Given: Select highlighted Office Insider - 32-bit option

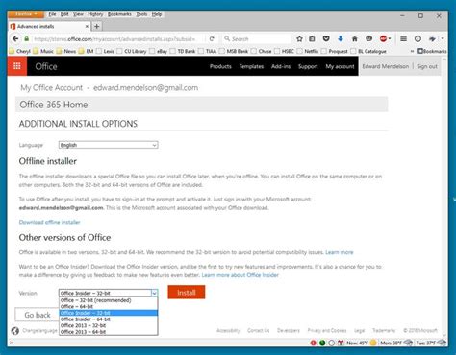Looking at the screenshot, I should 108,313.
